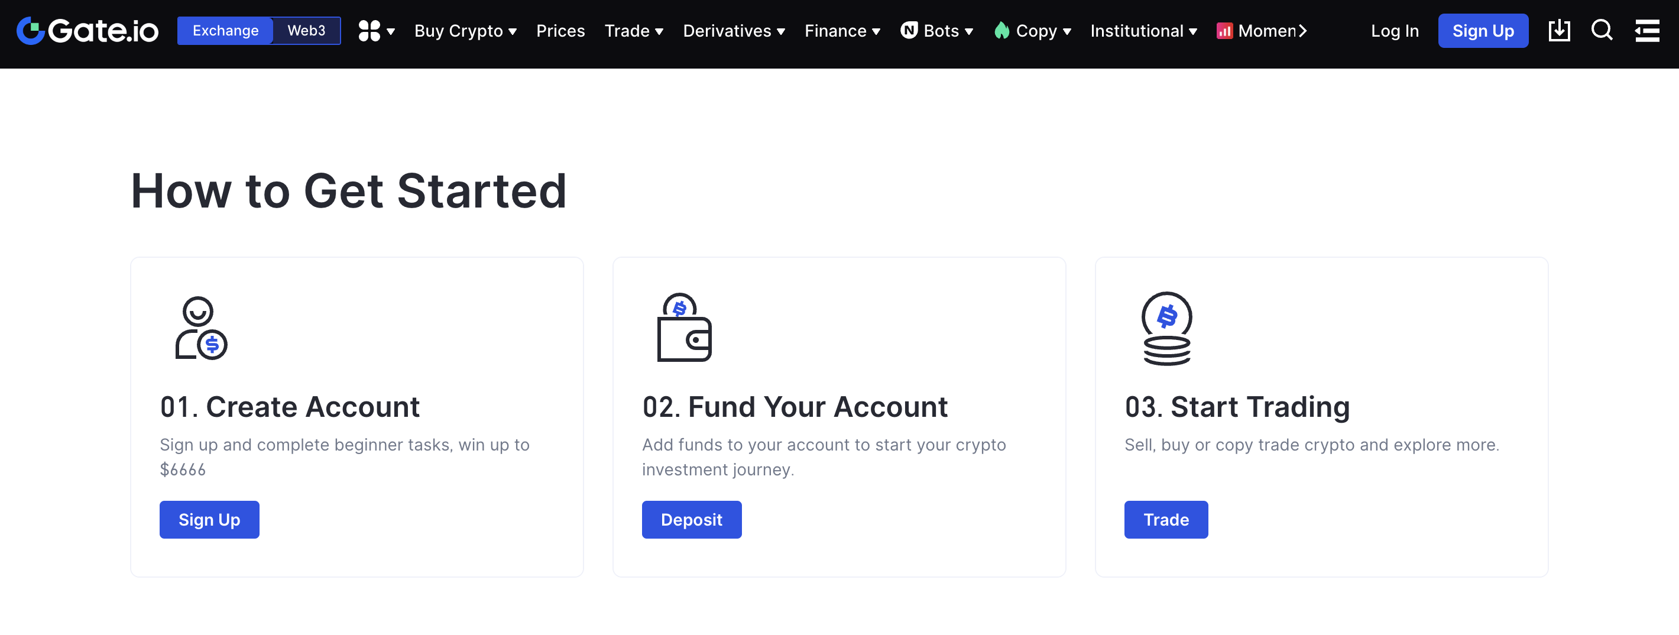Open the Bots menu
This screenshot has width=1679, height=635.
[937, 31]
